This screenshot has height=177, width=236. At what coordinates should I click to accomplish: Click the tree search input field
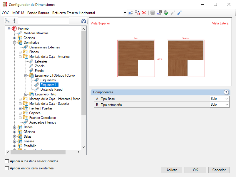coord(43,21)
